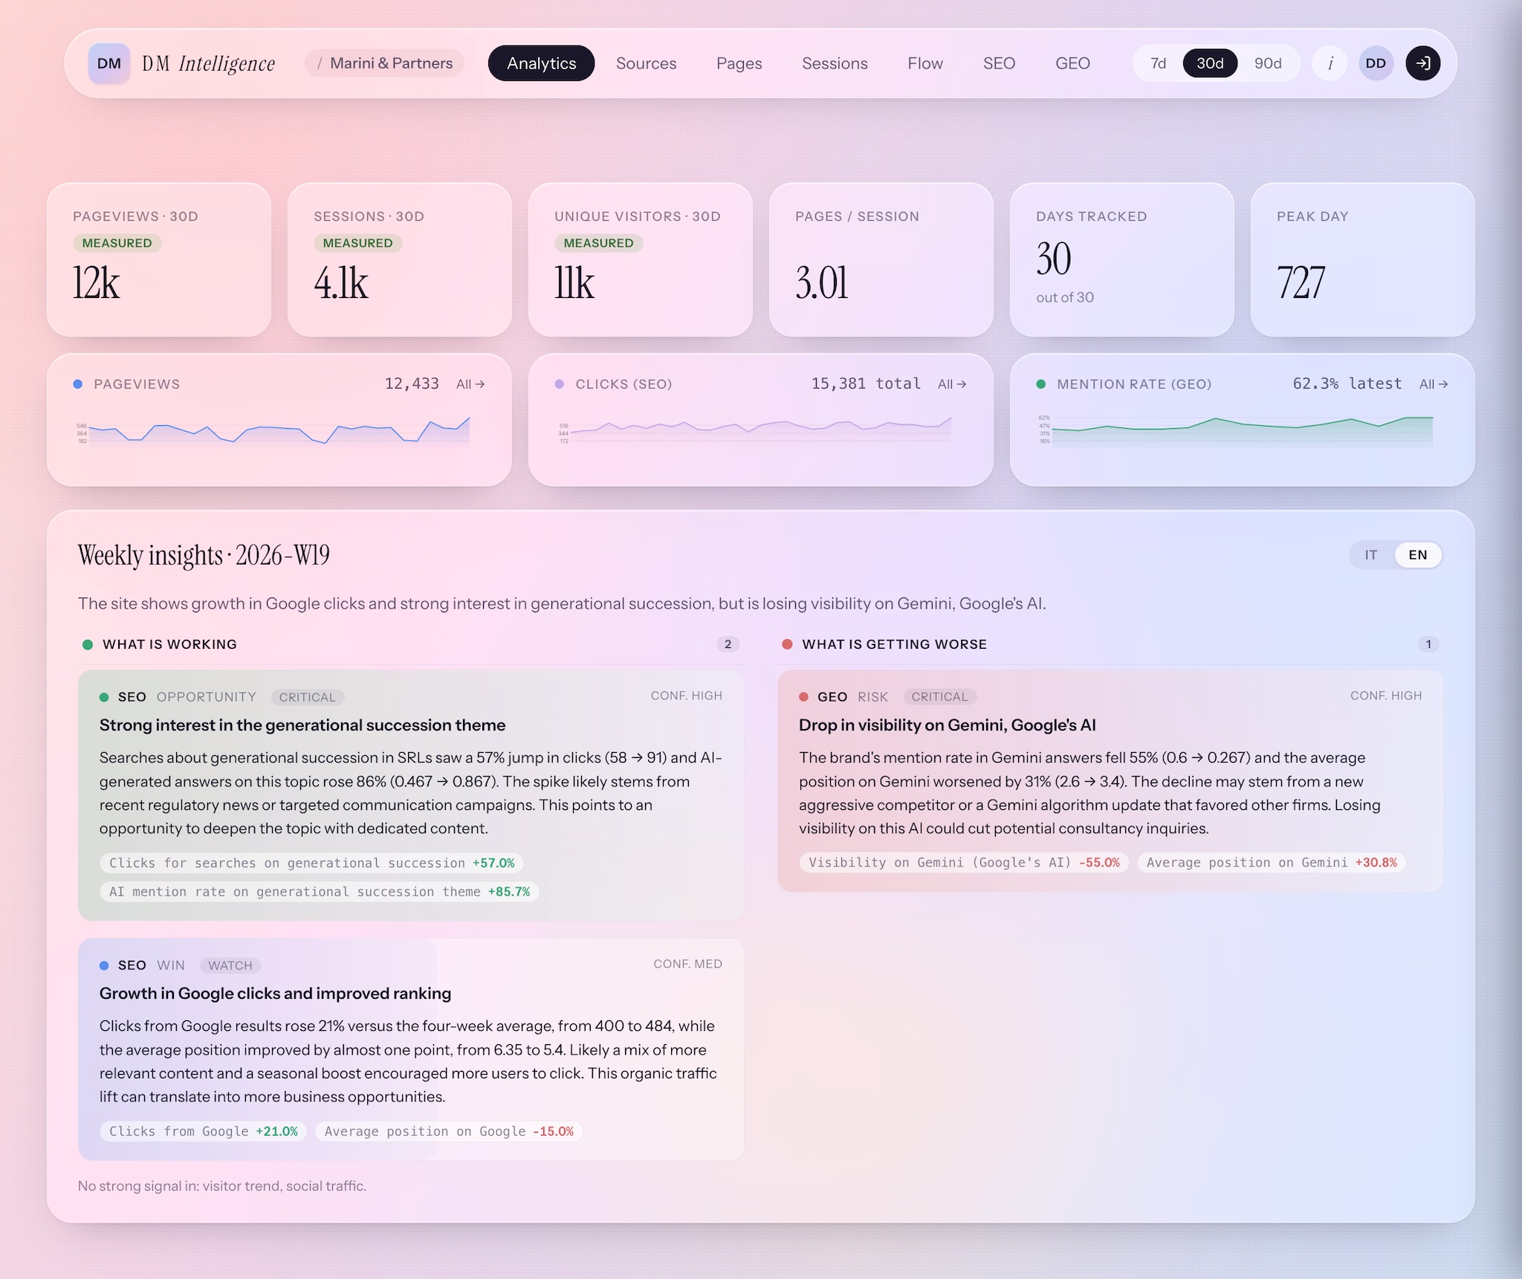
Task: Select the 30d time range
Action: (1210, 63)
